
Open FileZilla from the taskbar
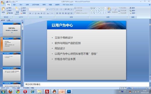[x=47, y=91]
